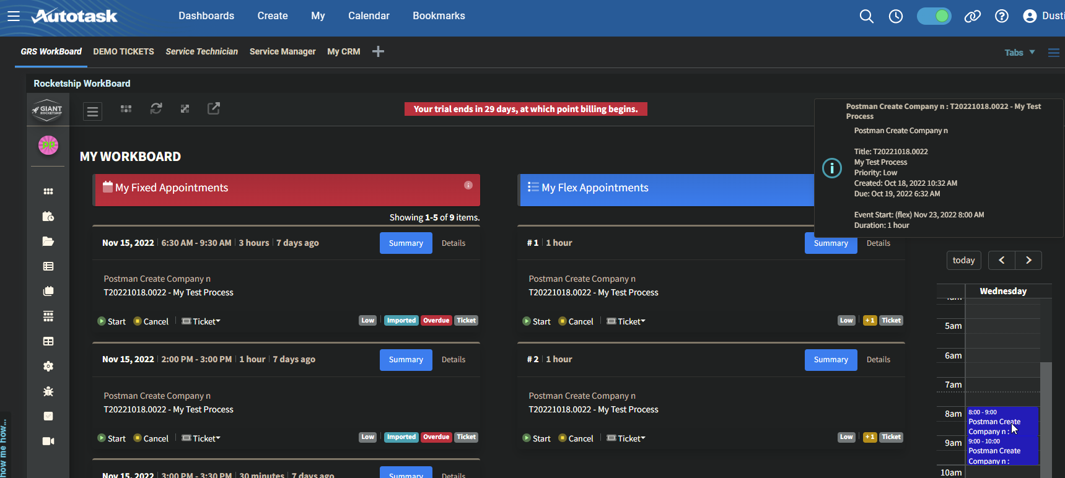The width and height of the screenshot is (1065, 478).
Task: Open the 9:00 - 10:00 calendar event
Action: (1002, 451)
